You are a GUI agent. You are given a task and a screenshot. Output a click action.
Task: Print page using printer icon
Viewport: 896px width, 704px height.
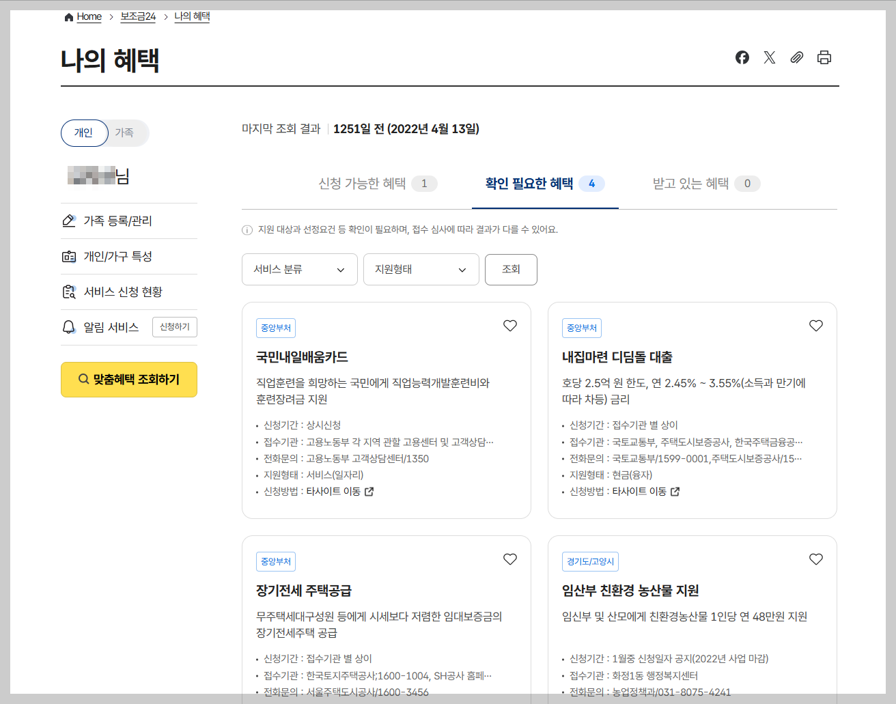click(x=824, y=57)
